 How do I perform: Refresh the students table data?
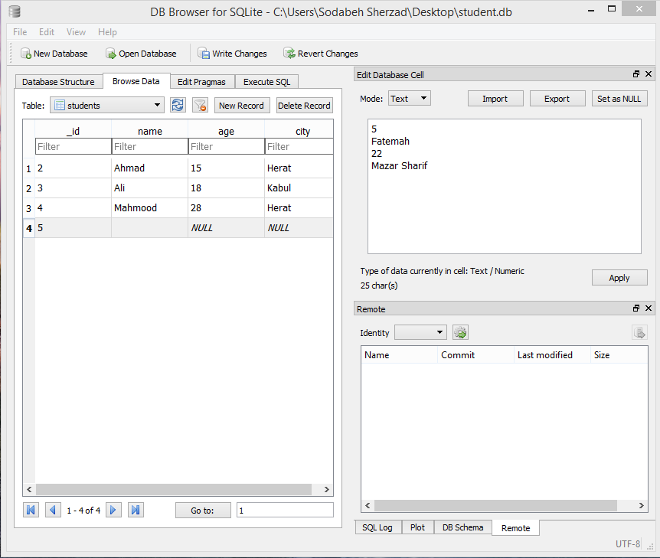[x=178, y=105]
